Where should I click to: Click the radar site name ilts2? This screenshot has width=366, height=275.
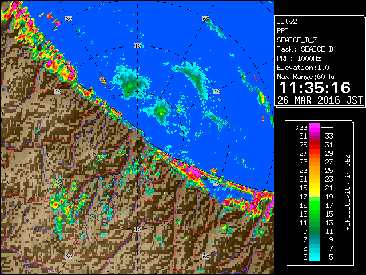(x=287, y=22)
